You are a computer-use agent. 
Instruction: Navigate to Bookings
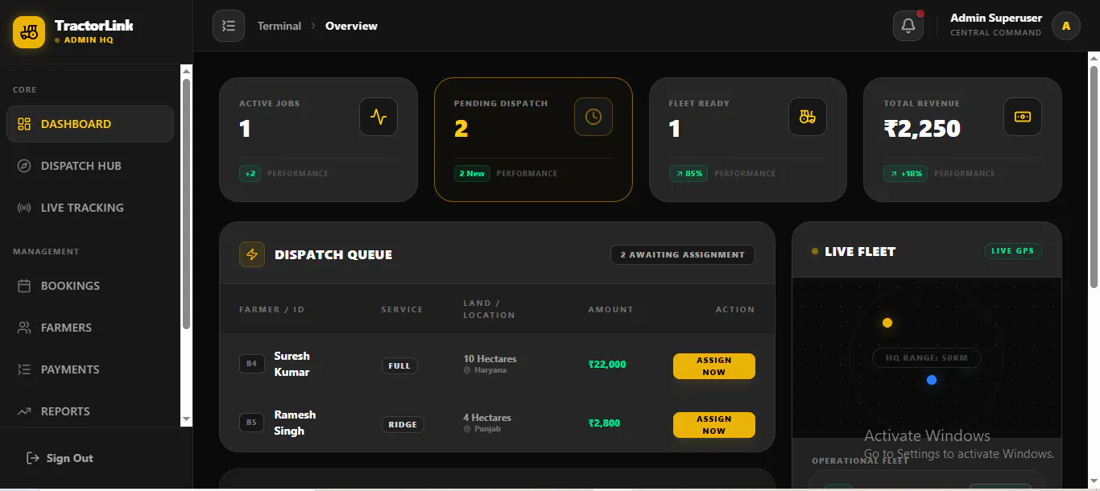point(90,286)
